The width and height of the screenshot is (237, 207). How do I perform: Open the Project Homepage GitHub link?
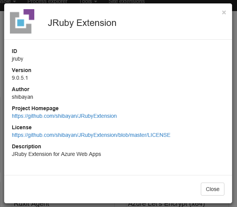64,116
